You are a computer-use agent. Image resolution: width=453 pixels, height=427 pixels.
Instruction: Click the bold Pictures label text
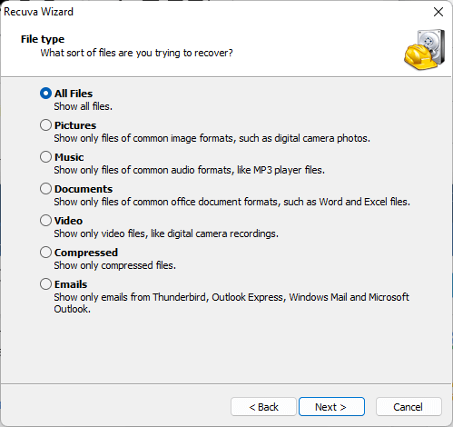tap(75, 125)
